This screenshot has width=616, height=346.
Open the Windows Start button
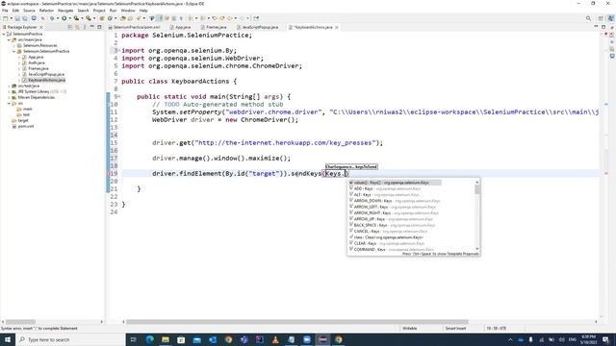click(x=8, y=339)
